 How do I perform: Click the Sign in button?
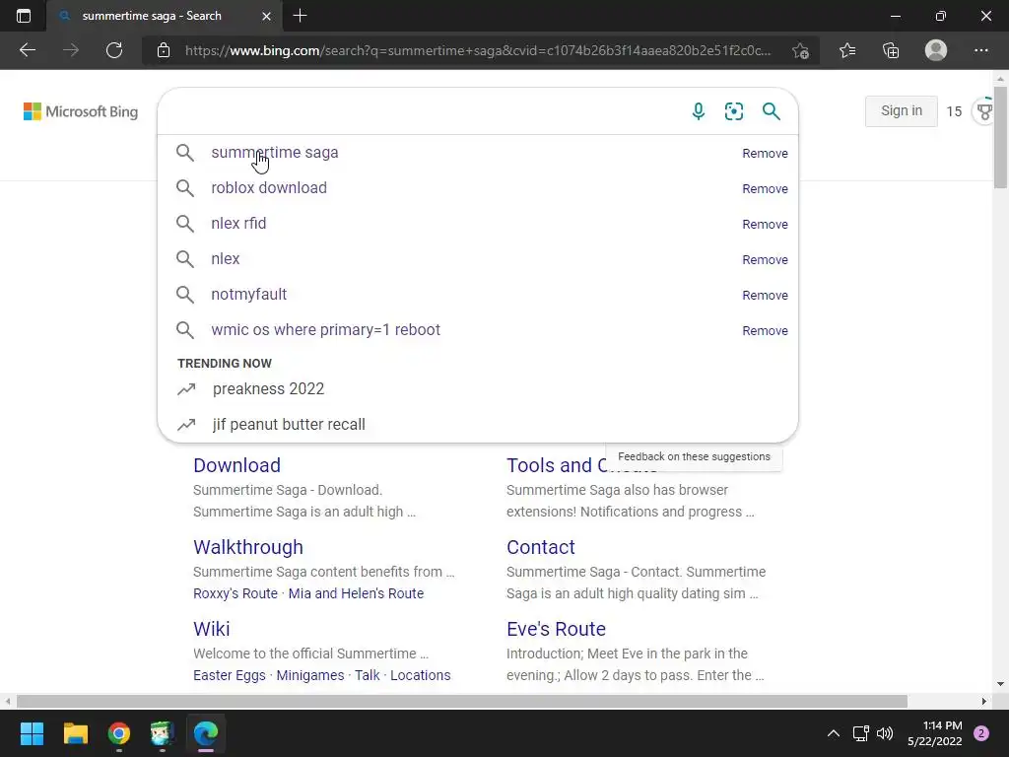(x=901, y=110)
